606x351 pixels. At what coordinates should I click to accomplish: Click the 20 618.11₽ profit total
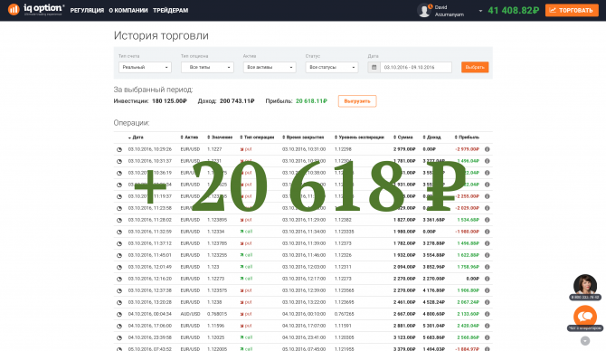[311, 101]
